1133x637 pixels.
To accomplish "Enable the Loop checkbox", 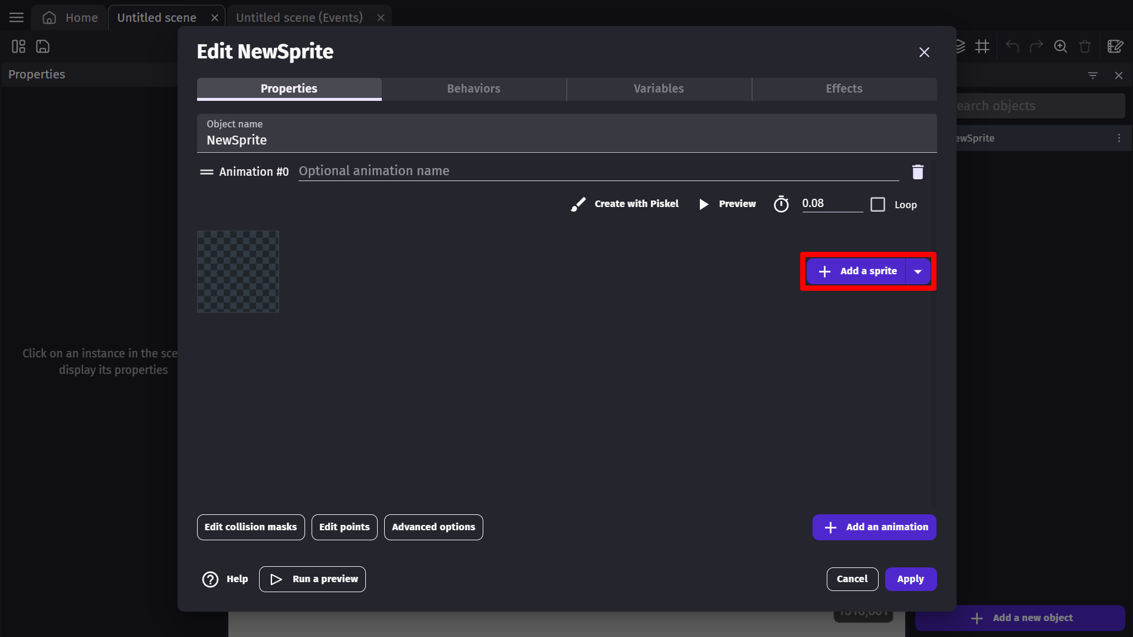I will pyautogui.click(x=878, y=205).
